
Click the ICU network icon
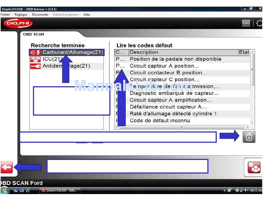click(x=35, y=59)
